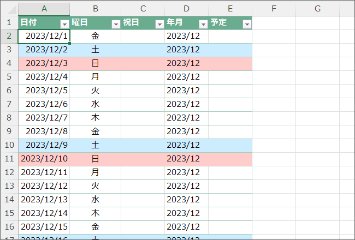The image size is (355, 240).
Task: Select cell with date 2023/12/5
Action: click(x=44, y=91)
